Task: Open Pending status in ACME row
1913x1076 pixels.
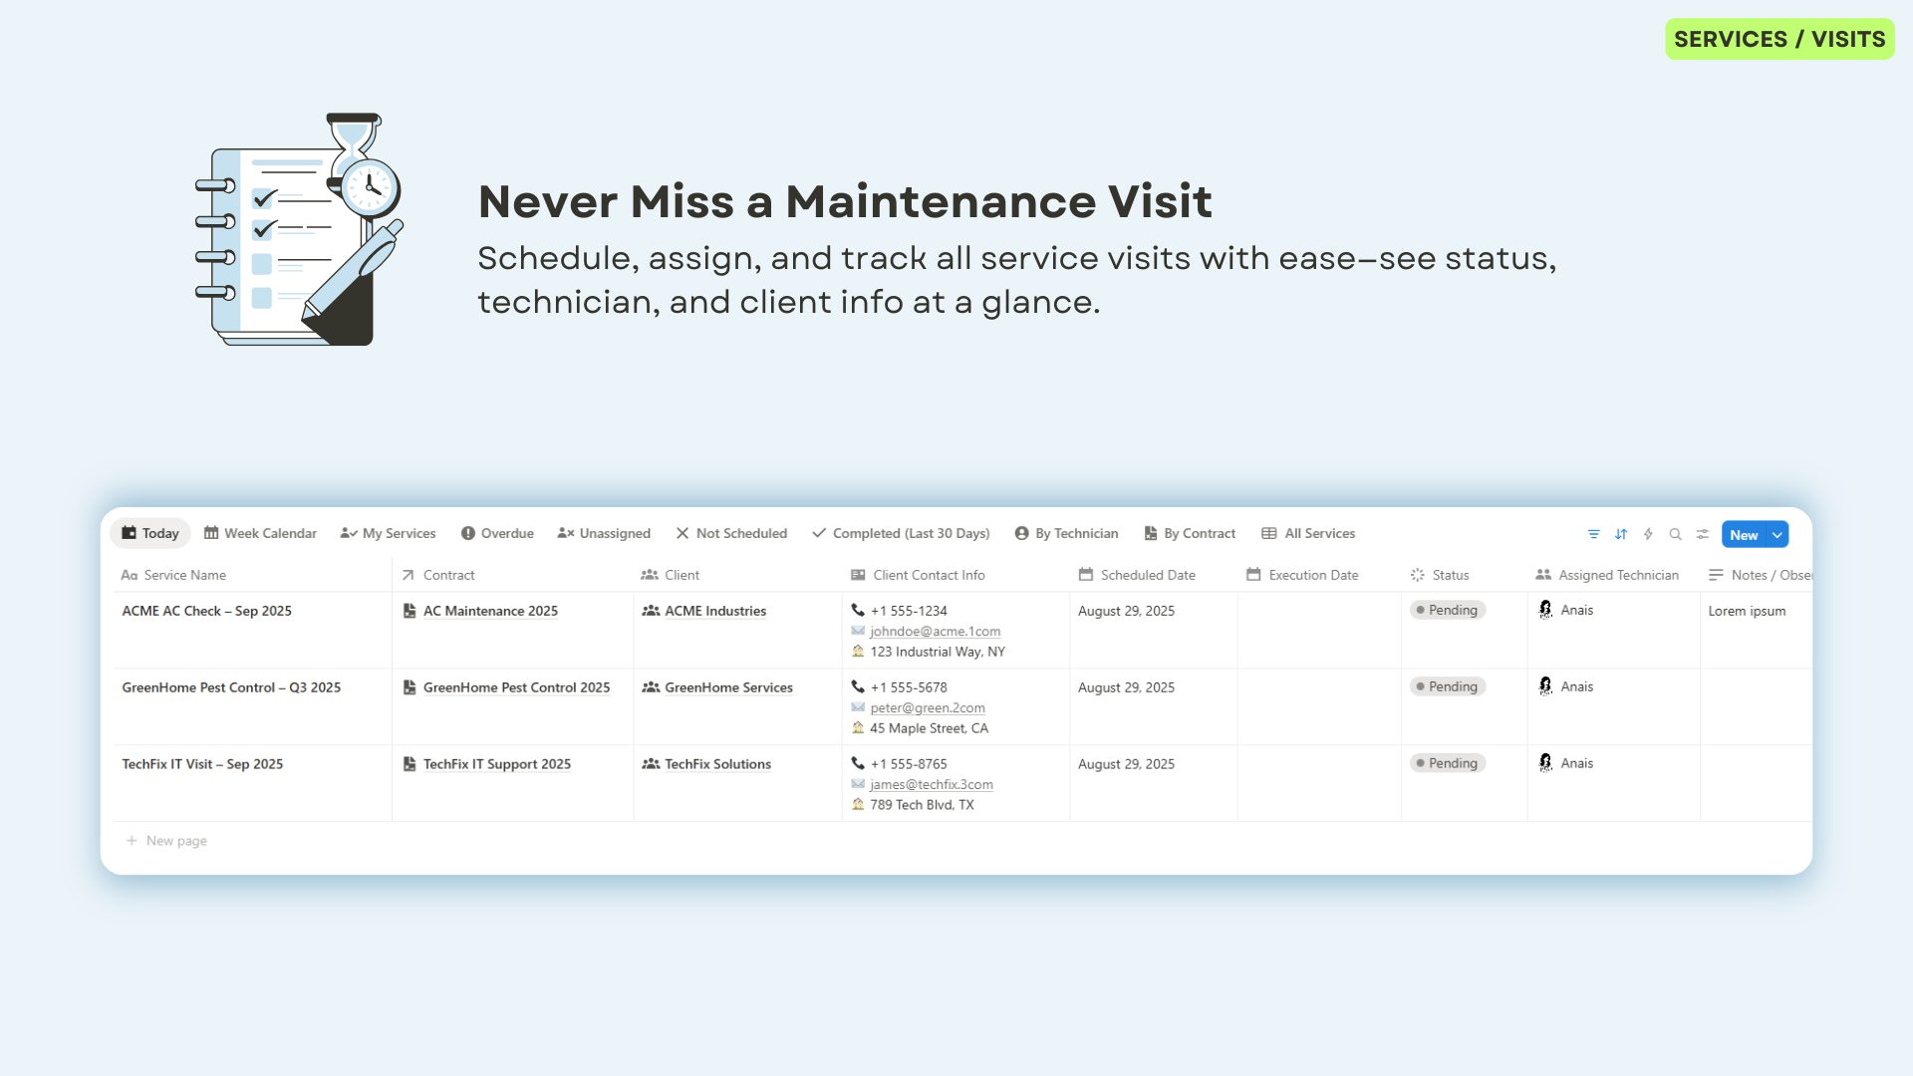Action: (x=1448, y=610)
